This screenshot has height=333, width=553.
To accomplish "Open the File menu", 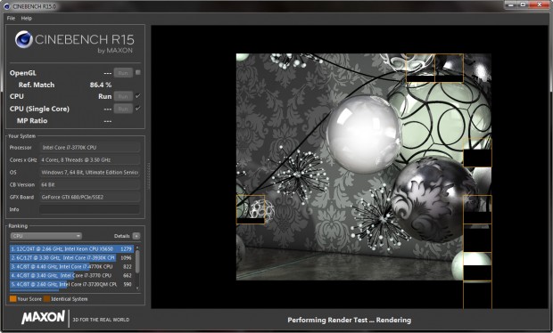I will [11, 19].
